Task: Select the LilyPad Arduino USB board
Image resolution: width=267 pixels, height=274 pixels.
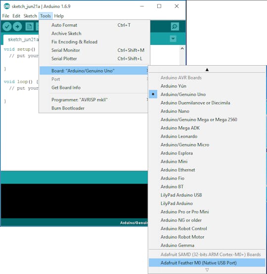Action: (207, 195)
